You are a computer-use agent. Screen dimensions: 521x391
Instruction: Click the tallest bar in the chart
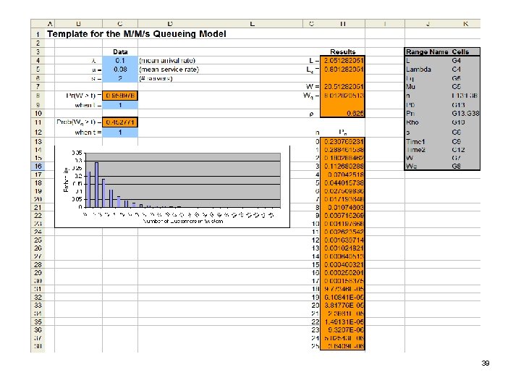coord(97,185)
